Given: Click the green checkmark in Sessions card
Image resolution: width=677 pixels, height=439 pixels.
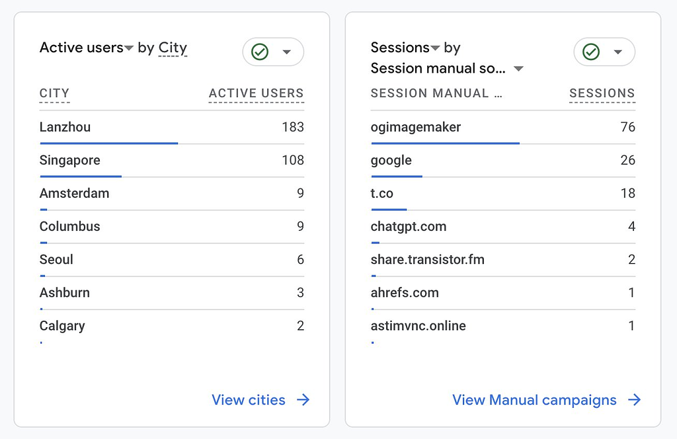Looking at the screenshot, I should point(590,52).
